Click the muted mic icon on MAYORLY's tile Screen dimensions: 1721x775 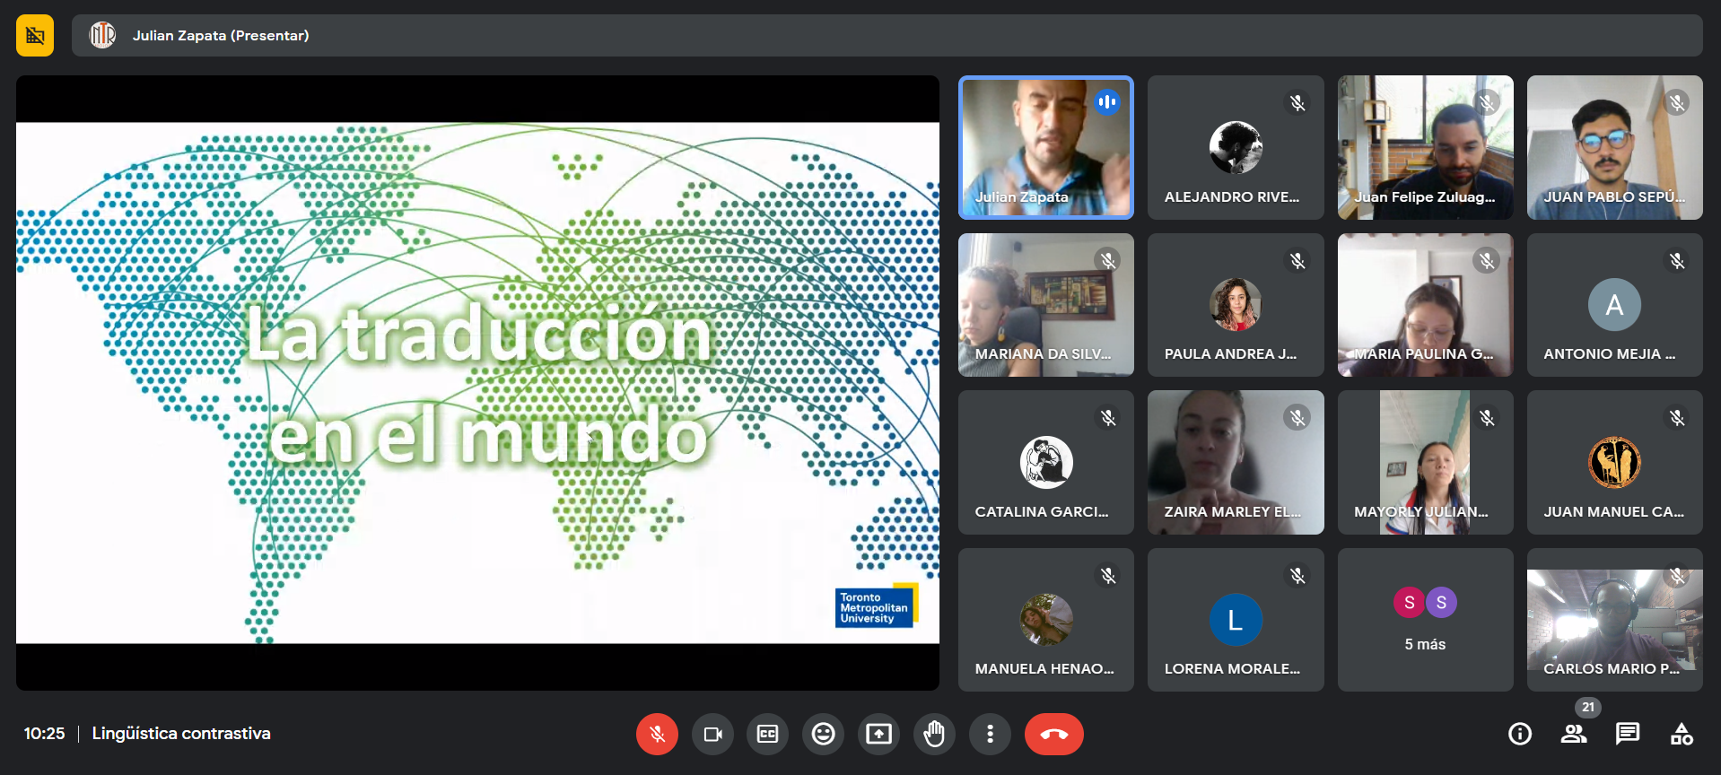(1487, 418)
